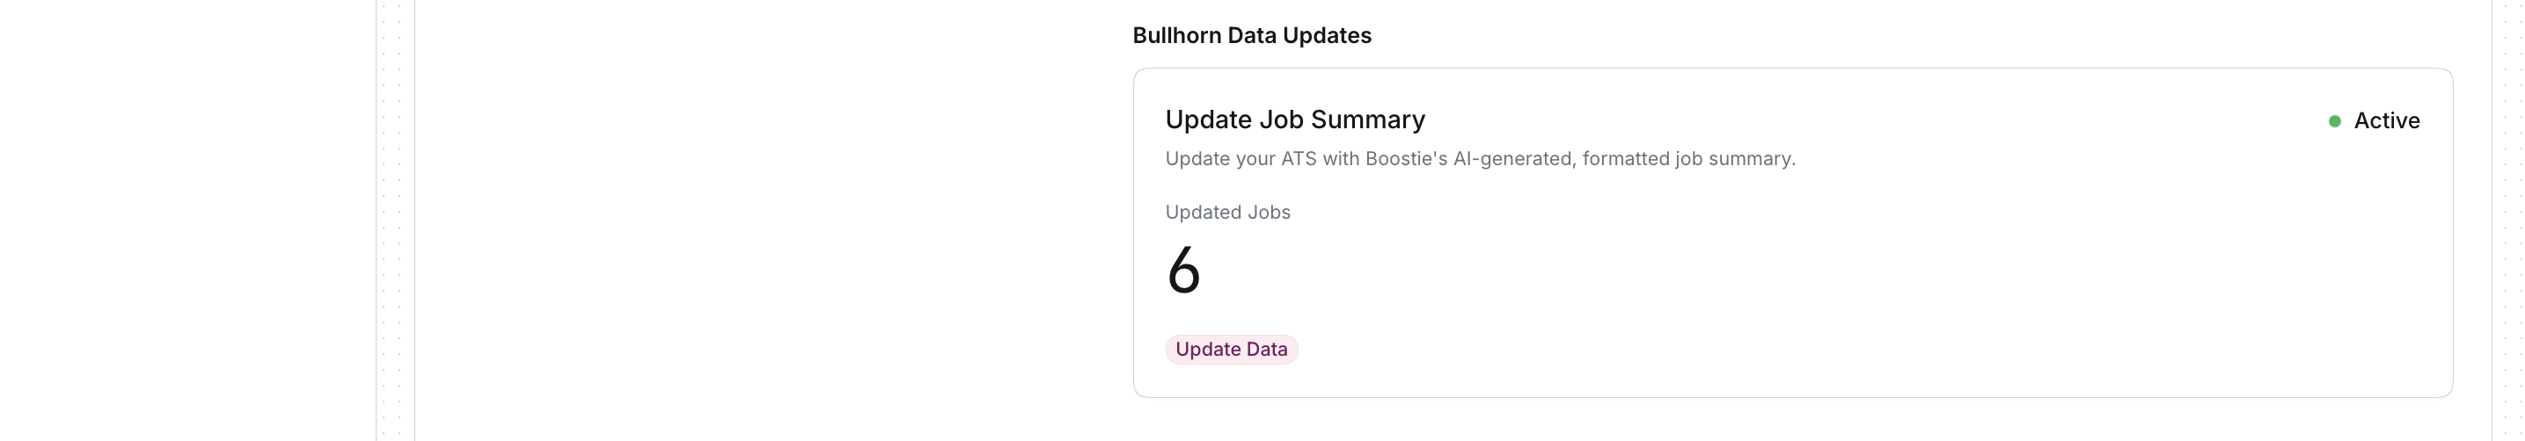This screenshot has width=2525, height=441.
Task: Click the Update Data button
Action: click(1231, 349)
